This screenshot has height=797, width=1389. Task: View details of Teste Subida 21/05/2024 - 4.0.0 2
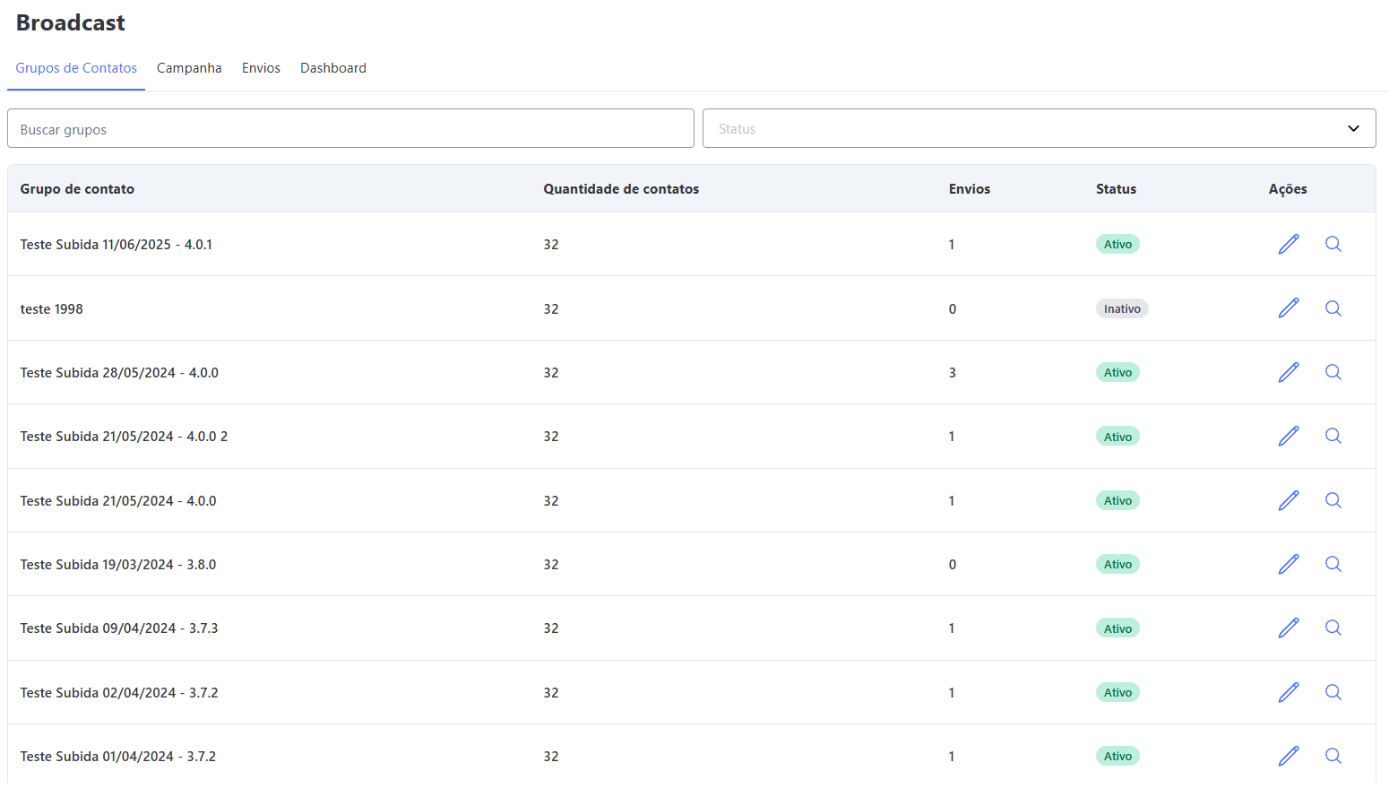coord(1333,436)
